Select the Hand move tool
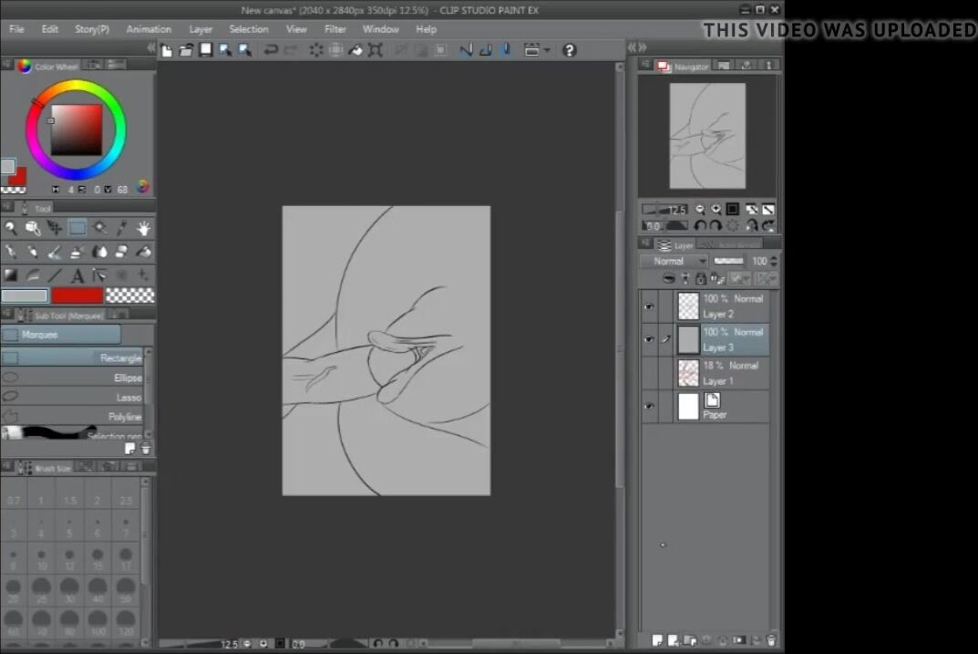 143,228
